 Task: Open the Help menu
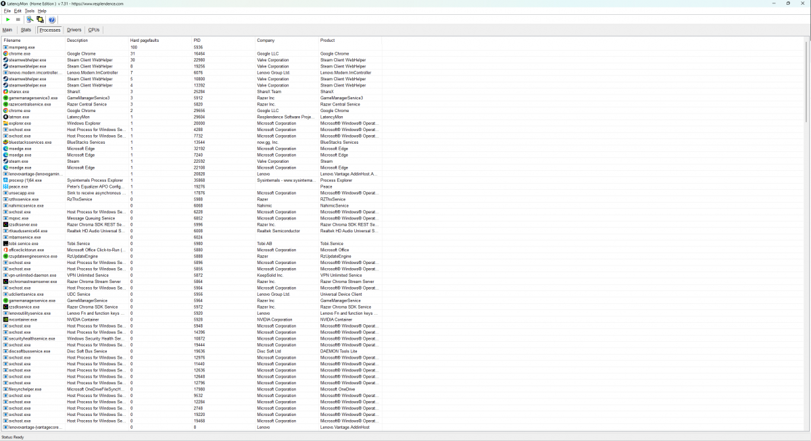42,11
